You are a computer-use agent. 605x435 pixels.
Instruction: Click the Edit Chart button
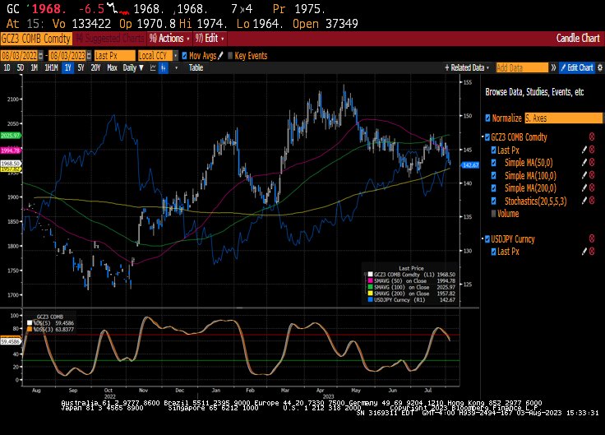(x=577, y=67)
